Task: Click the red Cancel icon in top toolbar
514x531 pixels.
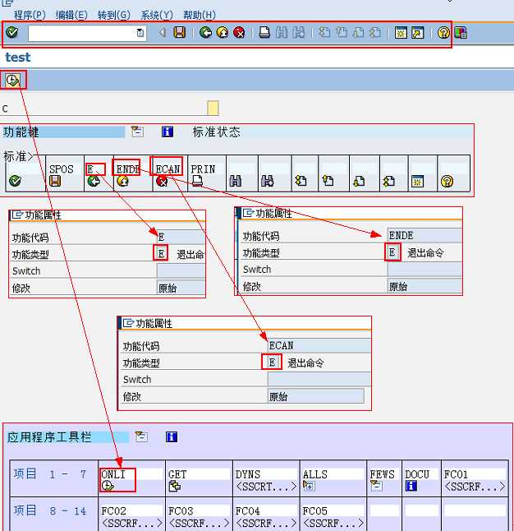Action: click(x=239, y=33)
